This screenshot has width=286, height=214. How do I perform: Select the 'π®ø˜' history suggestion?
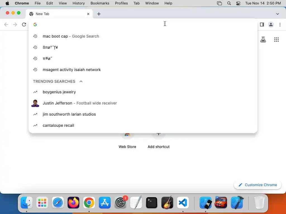[x=143, y=59]
